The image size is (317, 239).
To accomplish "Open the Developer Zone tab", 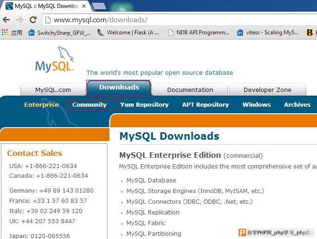I will [x=267, y=90].
